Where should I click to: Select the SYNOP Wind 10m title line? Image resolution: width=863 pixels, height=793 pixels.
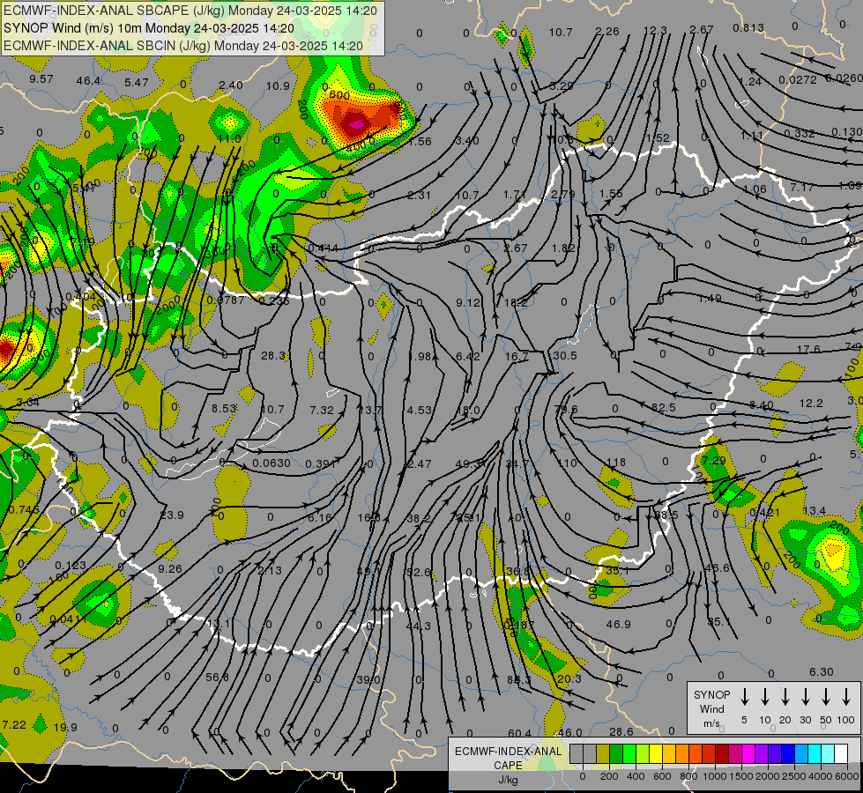(x=149, y=28)
